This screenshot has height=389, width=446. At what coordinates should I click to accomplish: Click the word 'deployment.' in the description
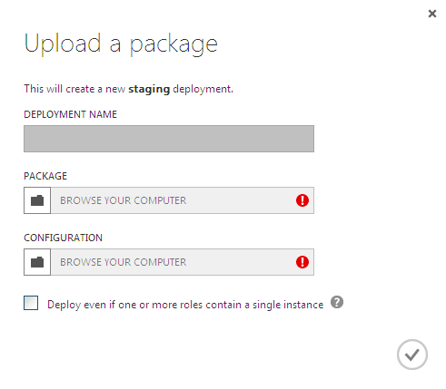pyautogui.click(x=203, y=90)
